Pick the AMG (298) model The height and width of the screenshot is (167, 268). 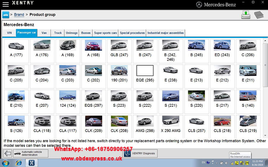pyautogui.click(x=145, y=126)
